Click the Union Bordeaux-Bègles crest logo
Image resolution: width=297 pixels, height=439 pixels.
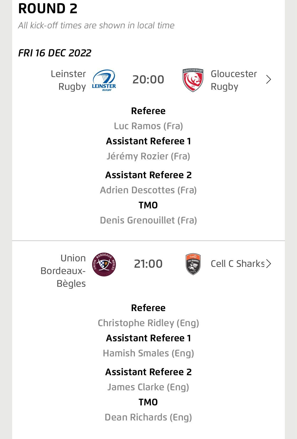(x=104, y=264)
